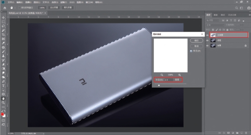
Task: Zoom out the Gaussian Blur preview
Action: [x=162, y=75]
